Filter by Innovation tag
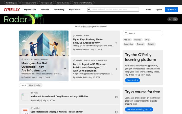The height and width of the screenshot is (114, 182). (x=128, y=44)
